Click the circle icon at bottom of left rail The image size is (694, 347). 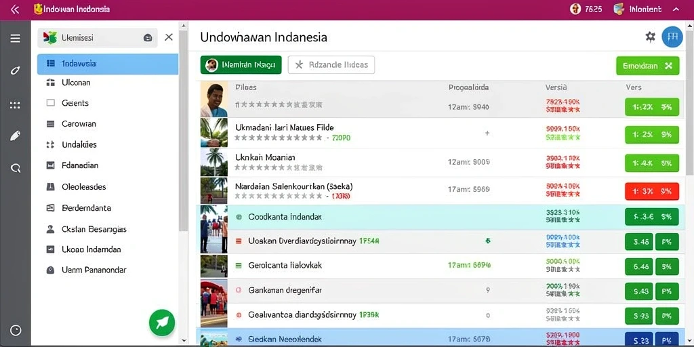[16, 330]
